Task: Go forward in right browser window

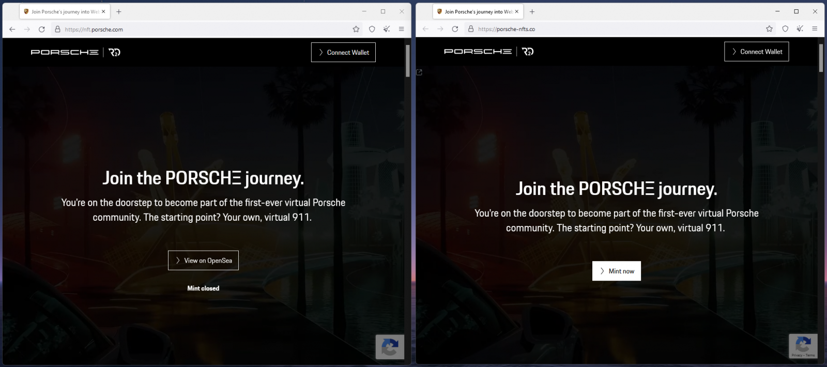Action: (440, 29)
